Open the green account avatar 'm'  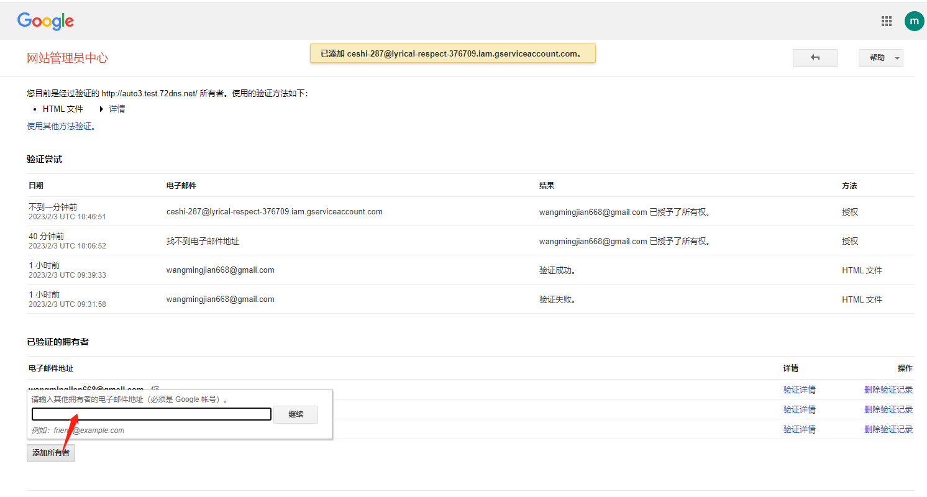tap(914, 21)
